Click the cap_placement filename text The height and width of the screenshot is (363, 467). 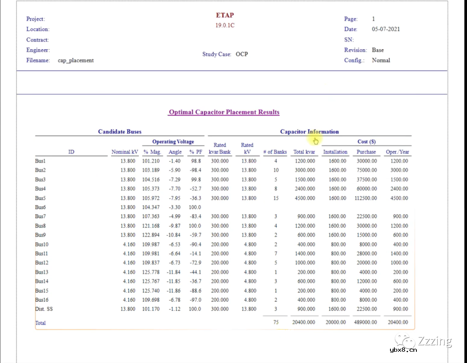76,61
